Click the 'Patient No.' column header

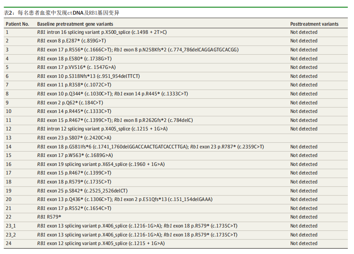(x=17, y=24)
